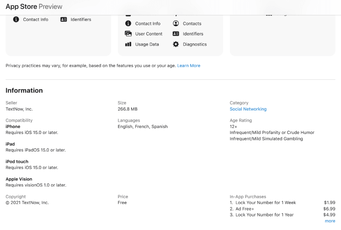This screenshot has height=230, width=341.
Task: Click the Contact Info icon in the middle card
Action: click(128, 23)
